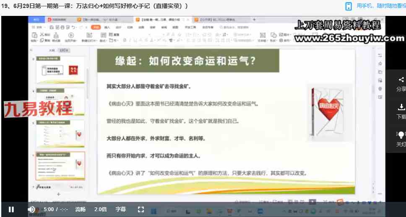Select the 插入 ribbon tab in WPS

(107, 27)
